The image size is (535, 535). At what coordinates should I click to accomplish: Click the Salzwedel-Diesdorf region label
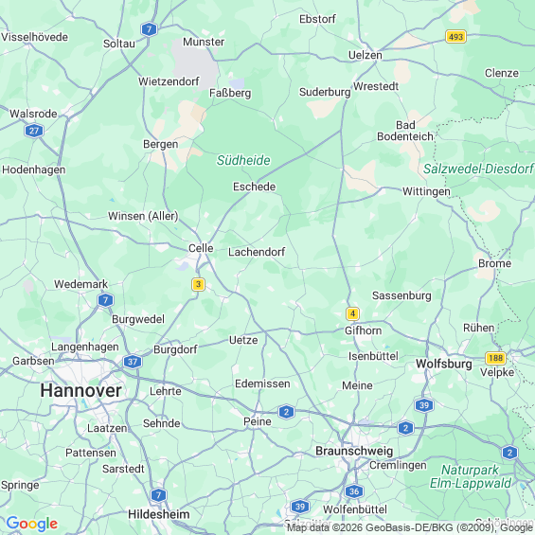(x=478, y=169)
